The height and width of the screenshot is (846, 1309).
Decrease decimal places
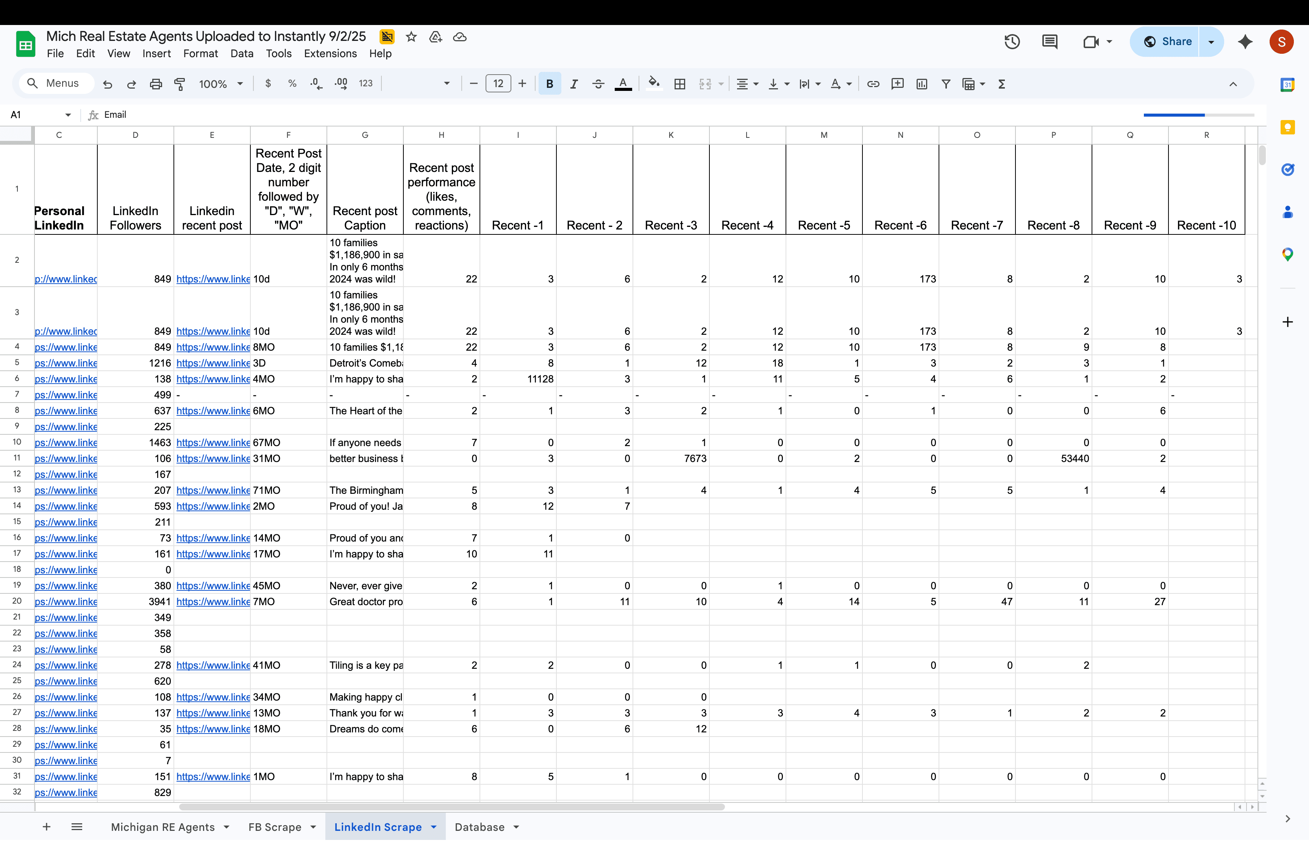click(x=316, y=83)
